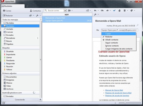143x106 pixels.
Task: Open the search field dropdown arrow
Action: [x=65, y=11]
